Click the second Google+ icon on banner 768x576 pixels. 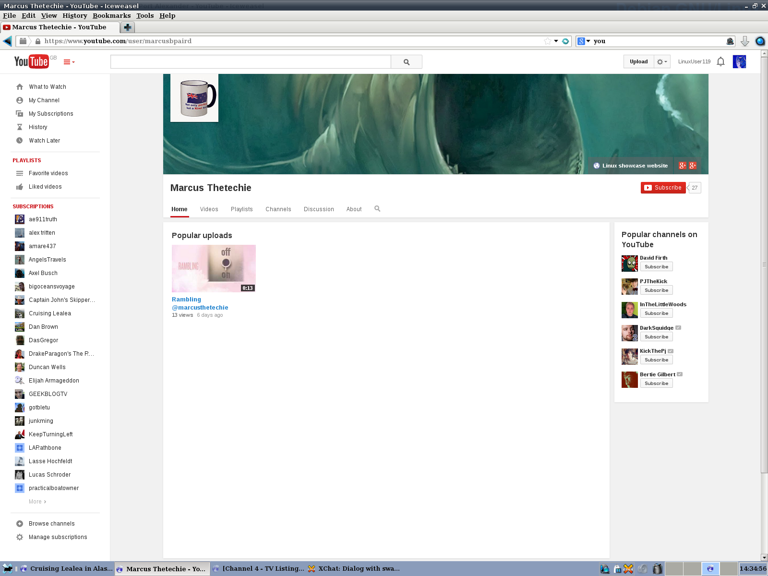pyautogui.click(x=693, y=166)
